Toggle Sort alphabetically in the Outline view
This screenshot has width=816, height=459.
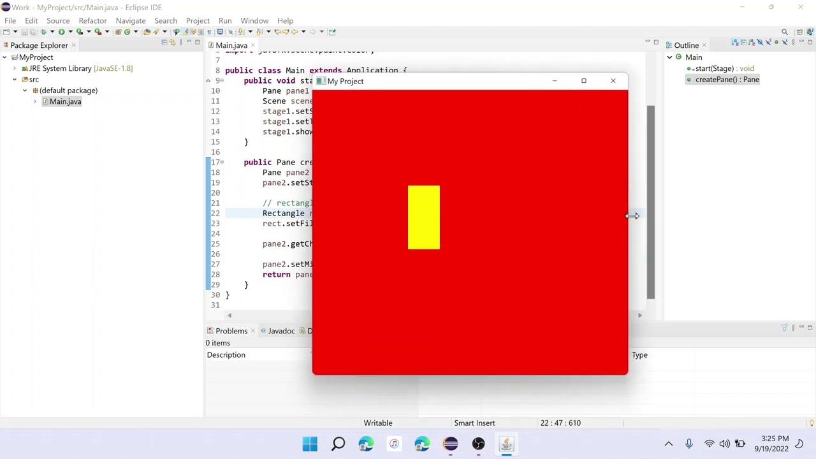752,42
